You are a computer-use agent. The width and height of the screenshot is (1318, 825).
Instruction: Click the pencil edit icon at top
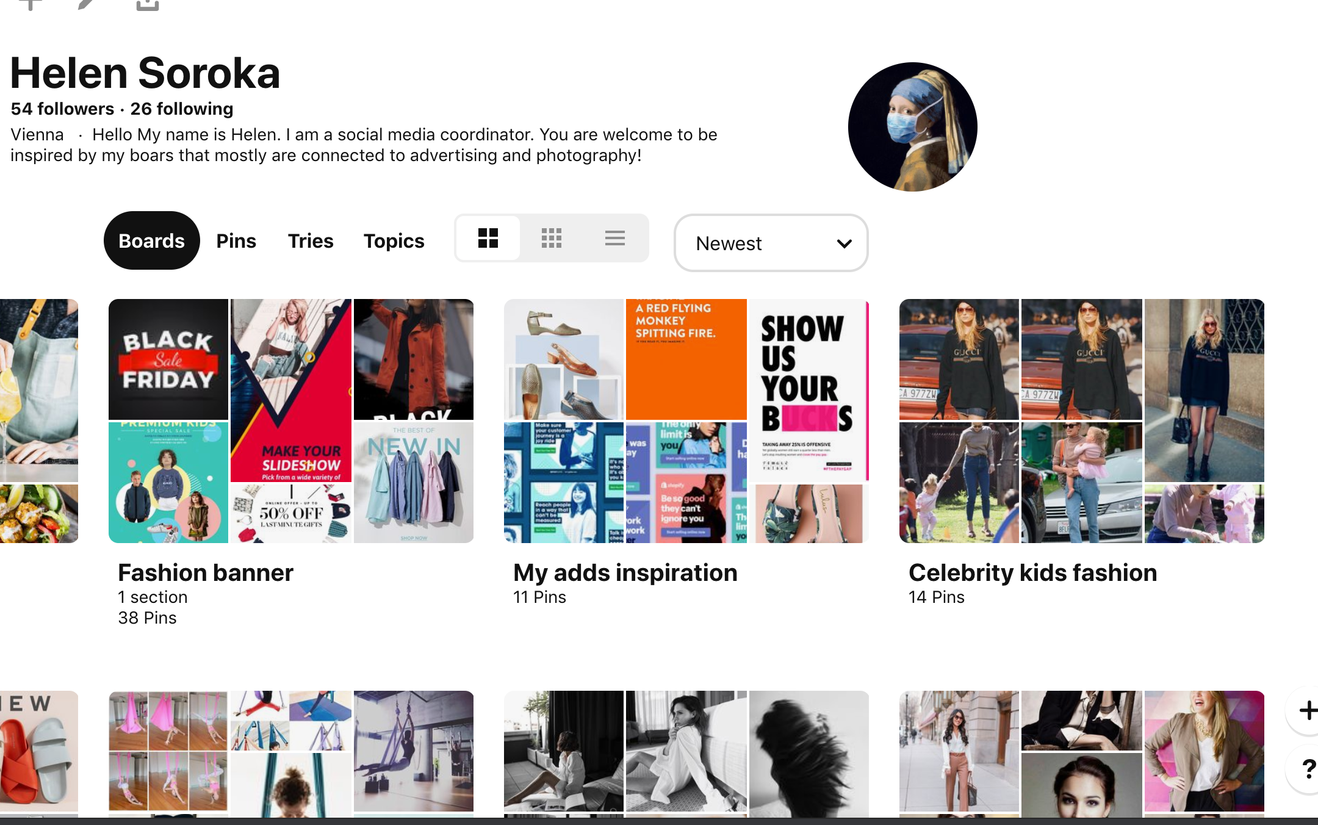tap(86, 4)
